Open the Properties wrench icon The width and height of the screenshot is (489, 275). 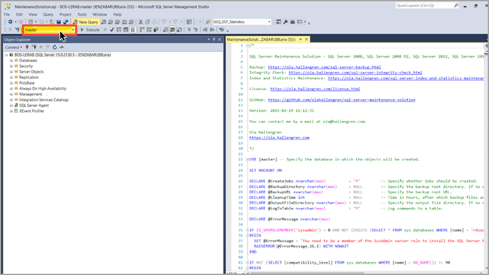point(285,22)
